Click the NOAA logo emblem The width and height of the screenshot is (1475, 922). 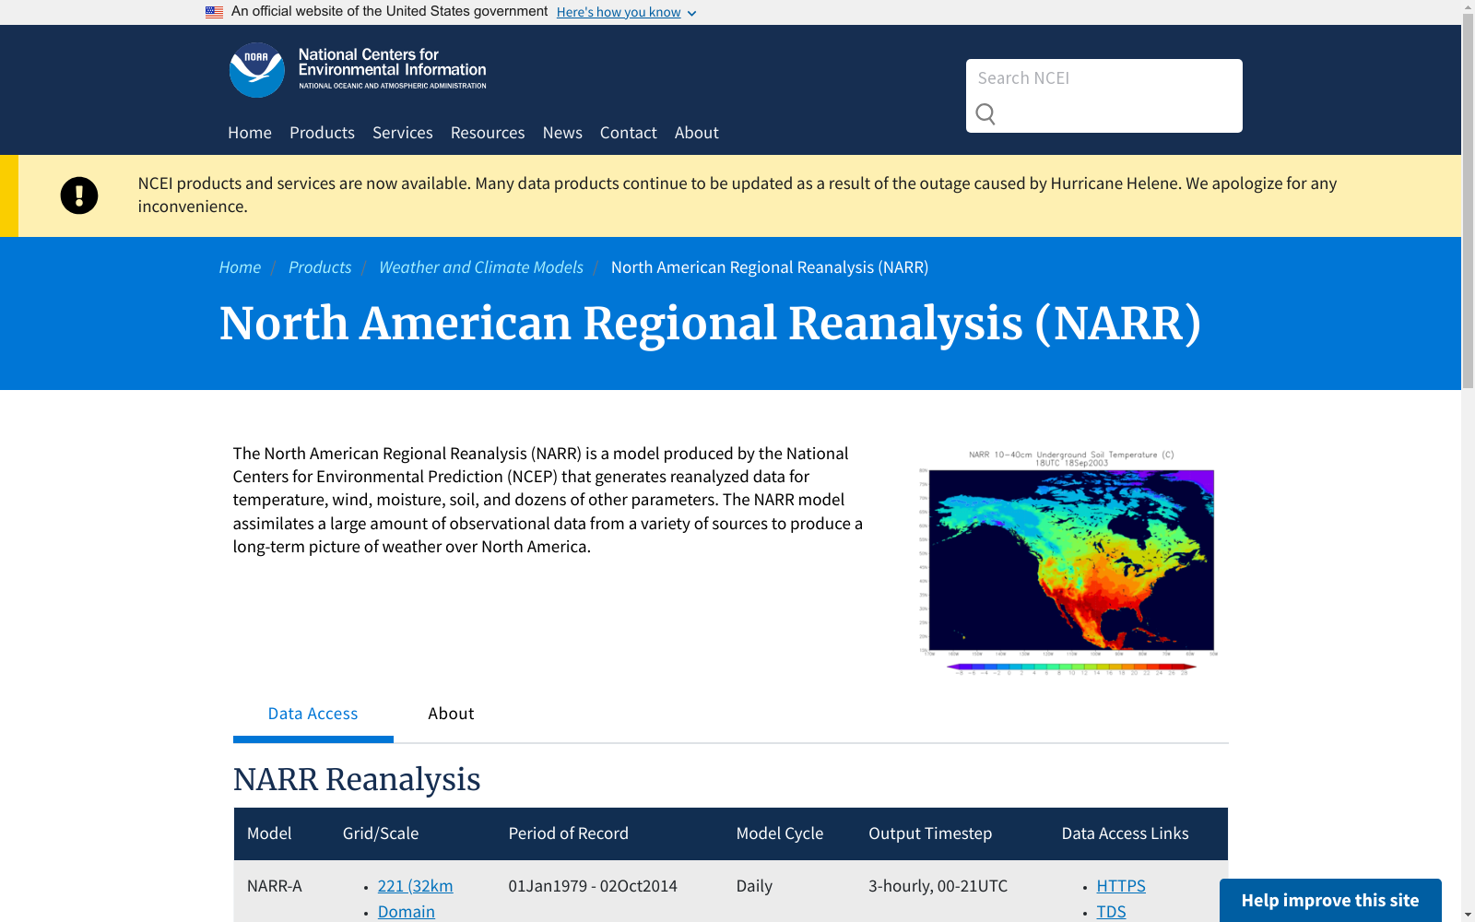coord(256,70)
